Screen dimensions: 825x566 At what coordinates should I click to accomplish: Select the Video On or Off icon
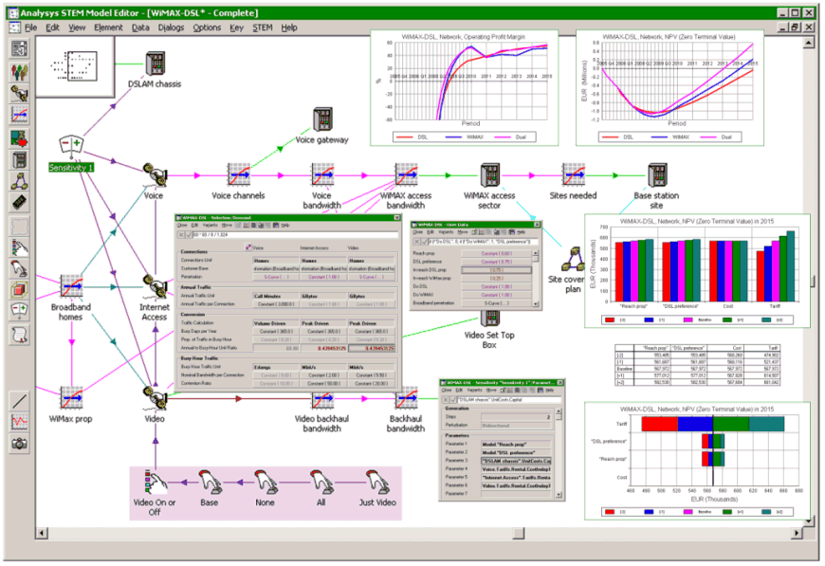155,482
